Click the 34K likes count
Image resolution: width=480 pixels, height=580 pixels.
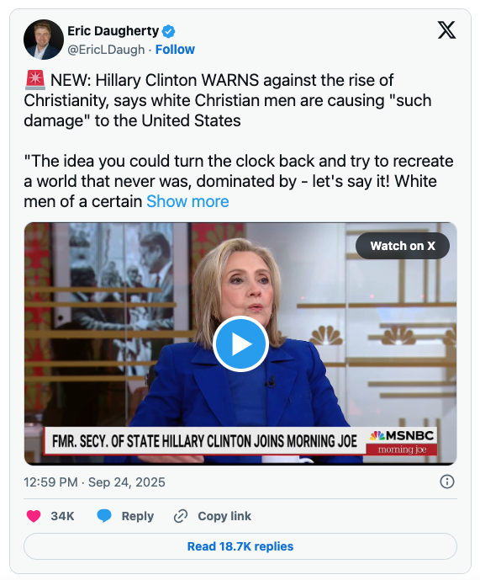point(62,516)
